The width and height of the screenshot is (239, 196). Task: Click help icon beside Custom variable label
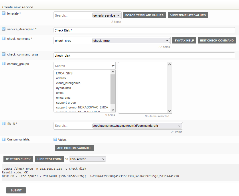point(4,139)
